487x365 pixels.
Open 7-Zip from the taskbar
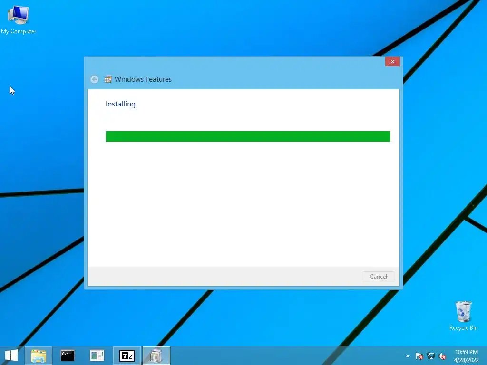tap(127, 355)
